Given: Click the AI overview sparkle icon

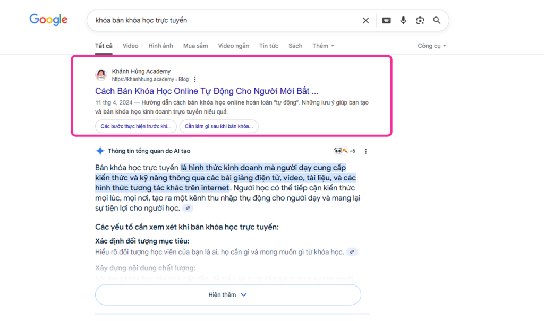Looking at the screenshot, I should 100,151.
